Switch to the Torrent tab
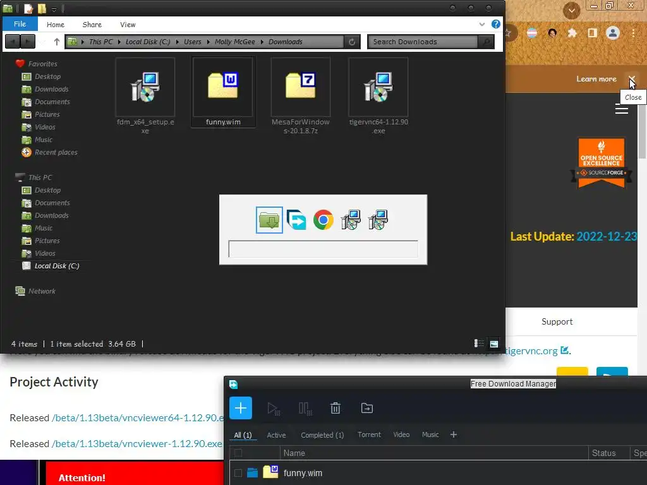647x485 pixels. 369,434
